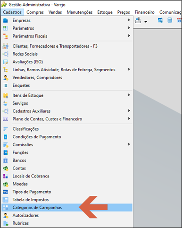Click the Empresas building icon
Viewport: 182px width, 228px height.
pos(6,20)
